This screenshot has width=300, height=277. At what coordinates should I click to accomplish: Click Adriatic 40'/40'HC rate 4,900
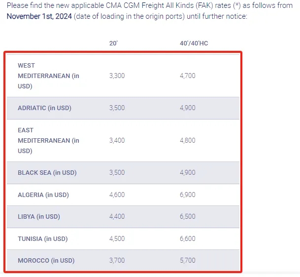(188, 108)
